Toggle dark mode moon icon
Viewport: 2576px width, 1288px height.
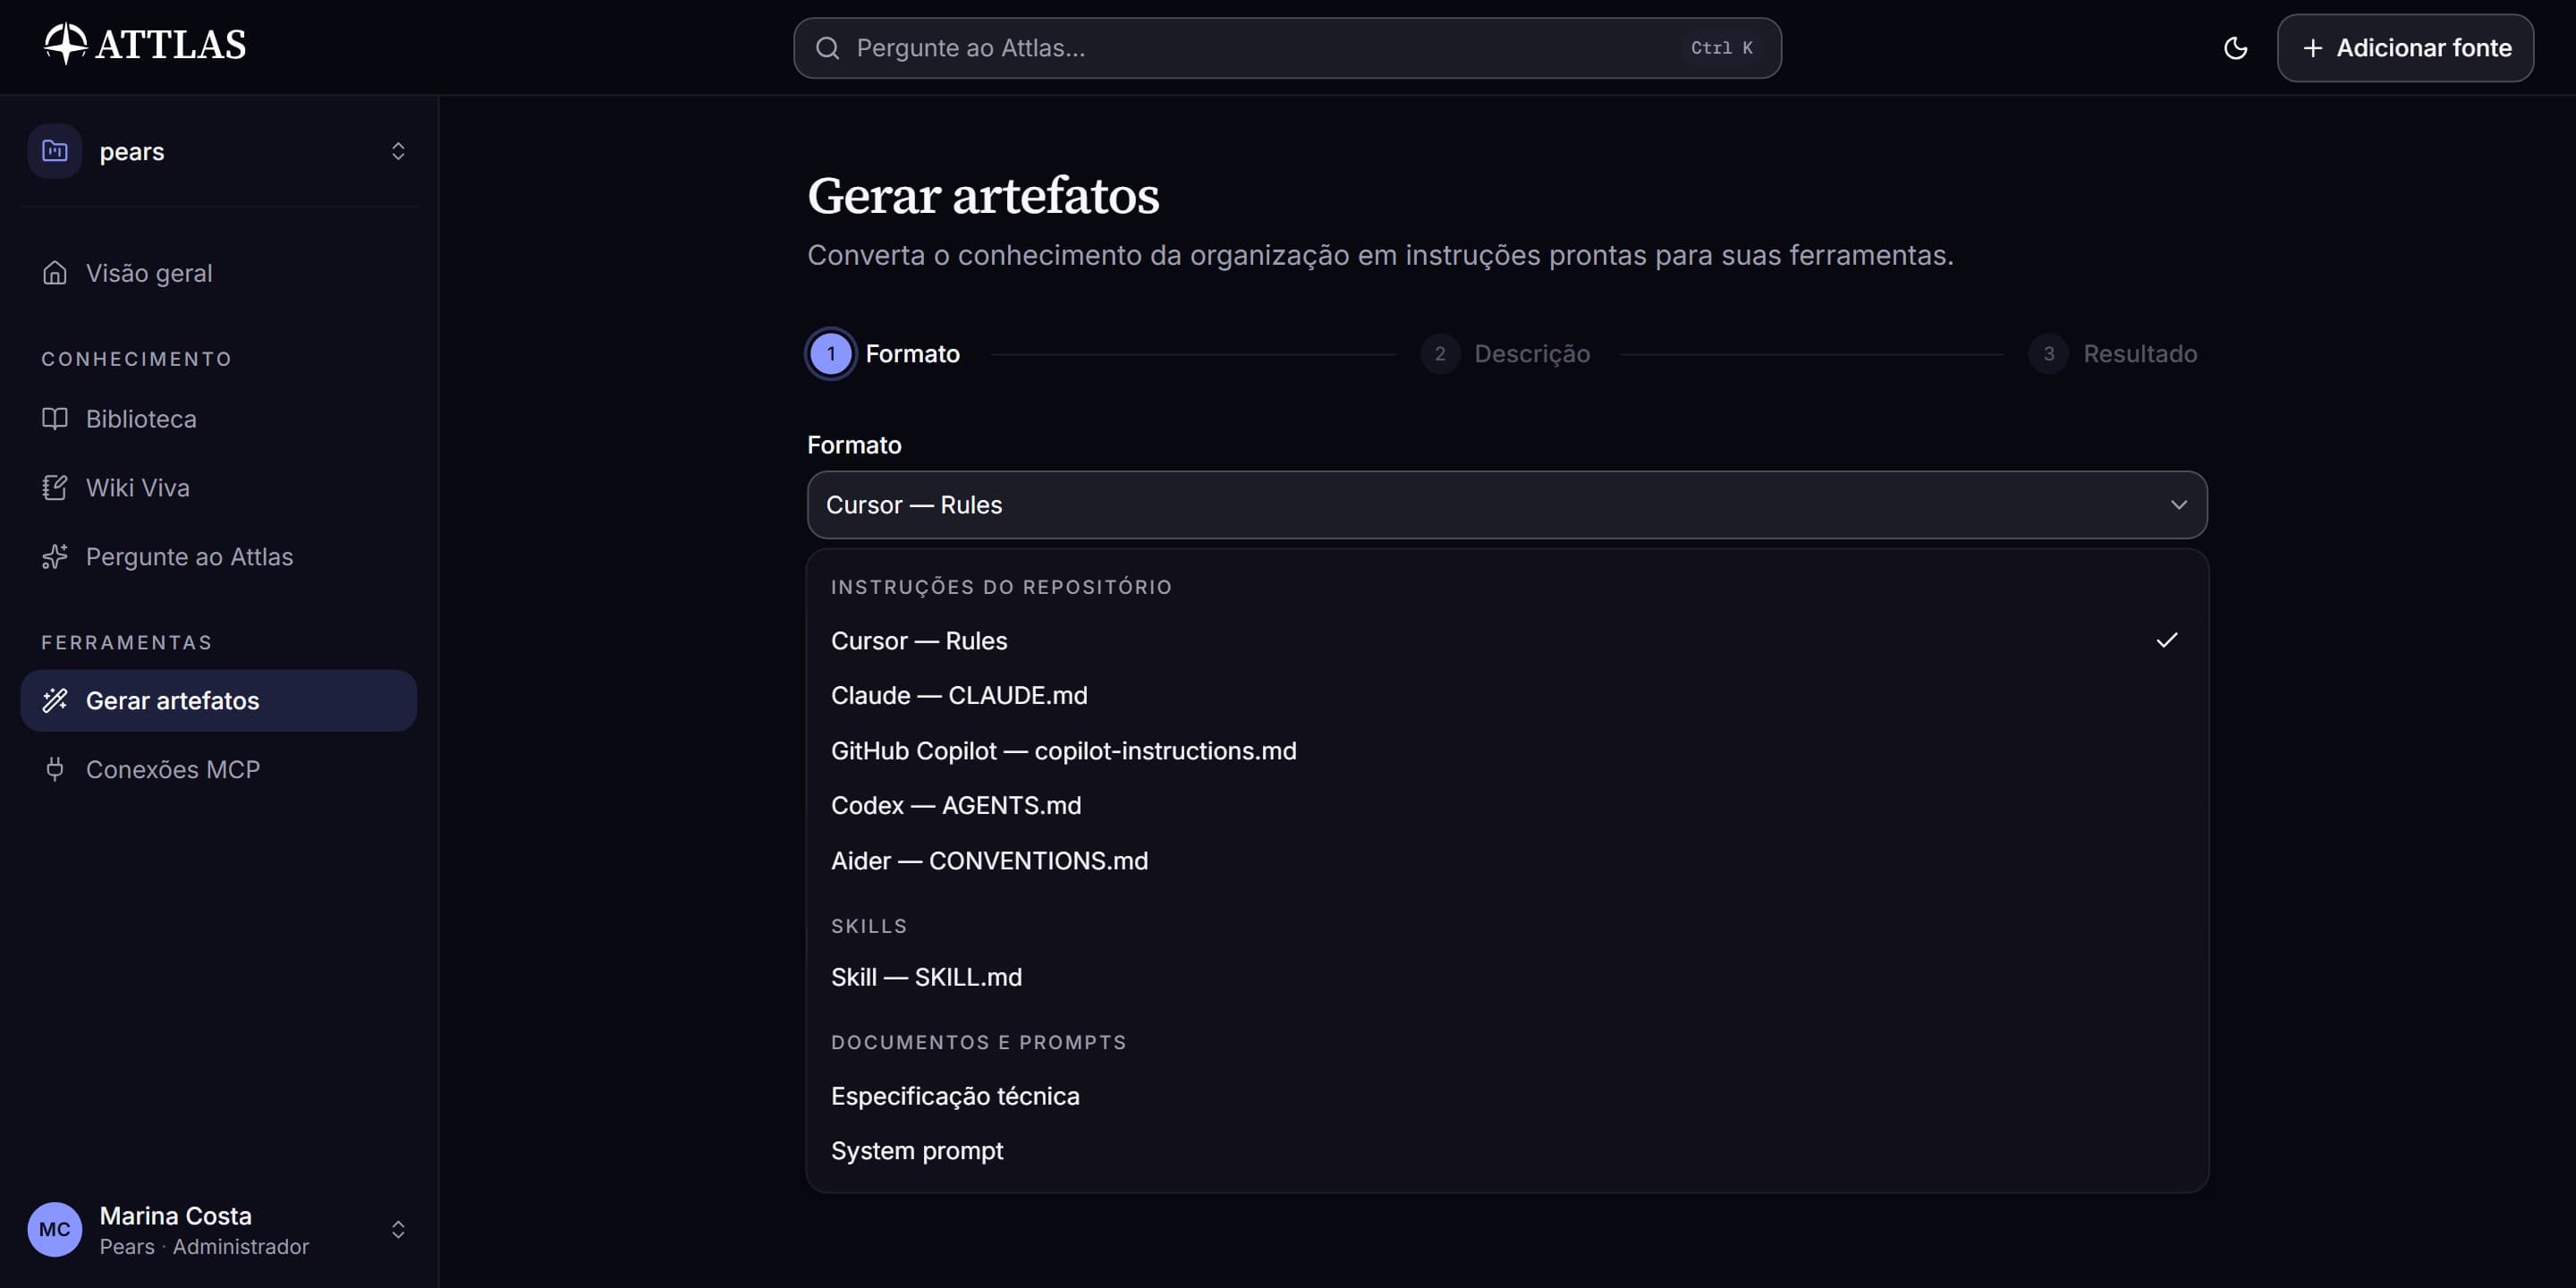[x=2235, y=48]
